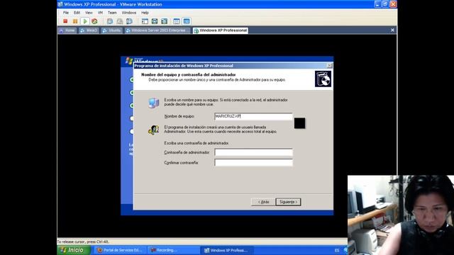Image resolution: width=454 pixels, height=255 pixels.
Task: Switch to Windows Server 2003 Enterprise tab
Action: pyautogui.click(x=158, y=30)
